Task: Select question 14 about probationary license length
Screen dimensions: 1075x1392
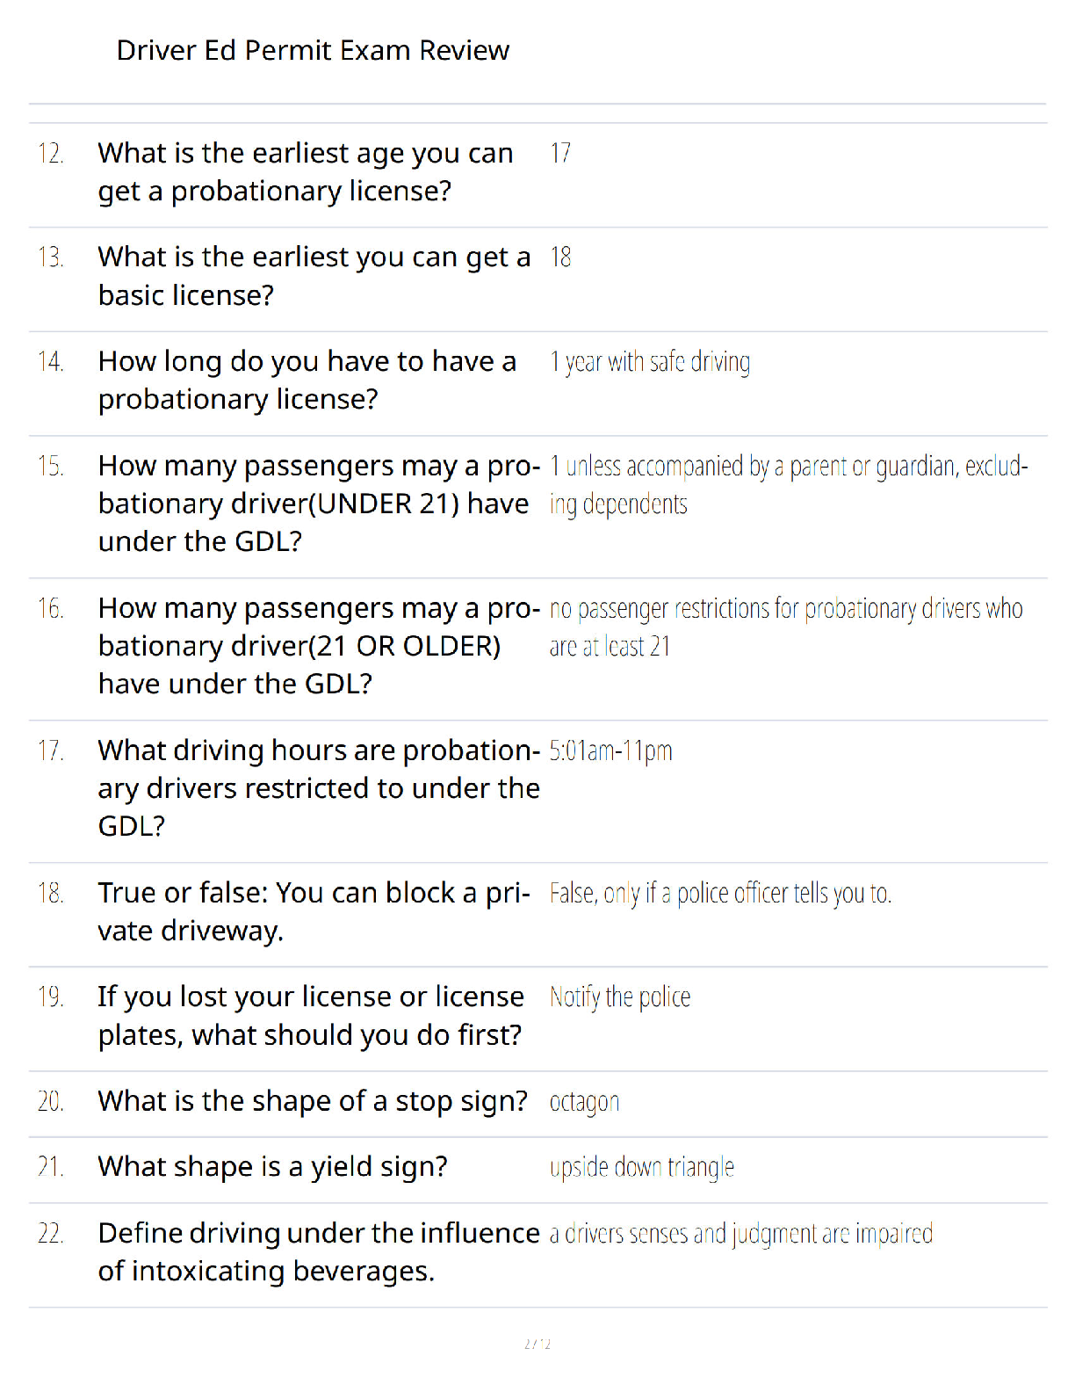Action: pyautogui.click(x=307, y=381)
